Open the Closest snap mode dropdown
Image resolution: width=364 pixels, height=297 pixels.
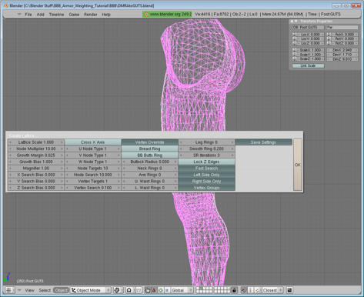point(272,290)
